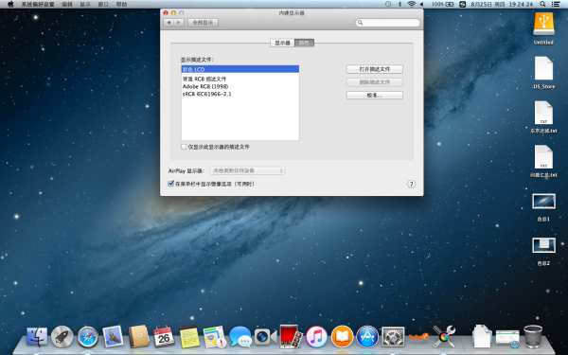The image size is (568, 355).
Task: Go forward with right arrow button
Action: (179, 23)
